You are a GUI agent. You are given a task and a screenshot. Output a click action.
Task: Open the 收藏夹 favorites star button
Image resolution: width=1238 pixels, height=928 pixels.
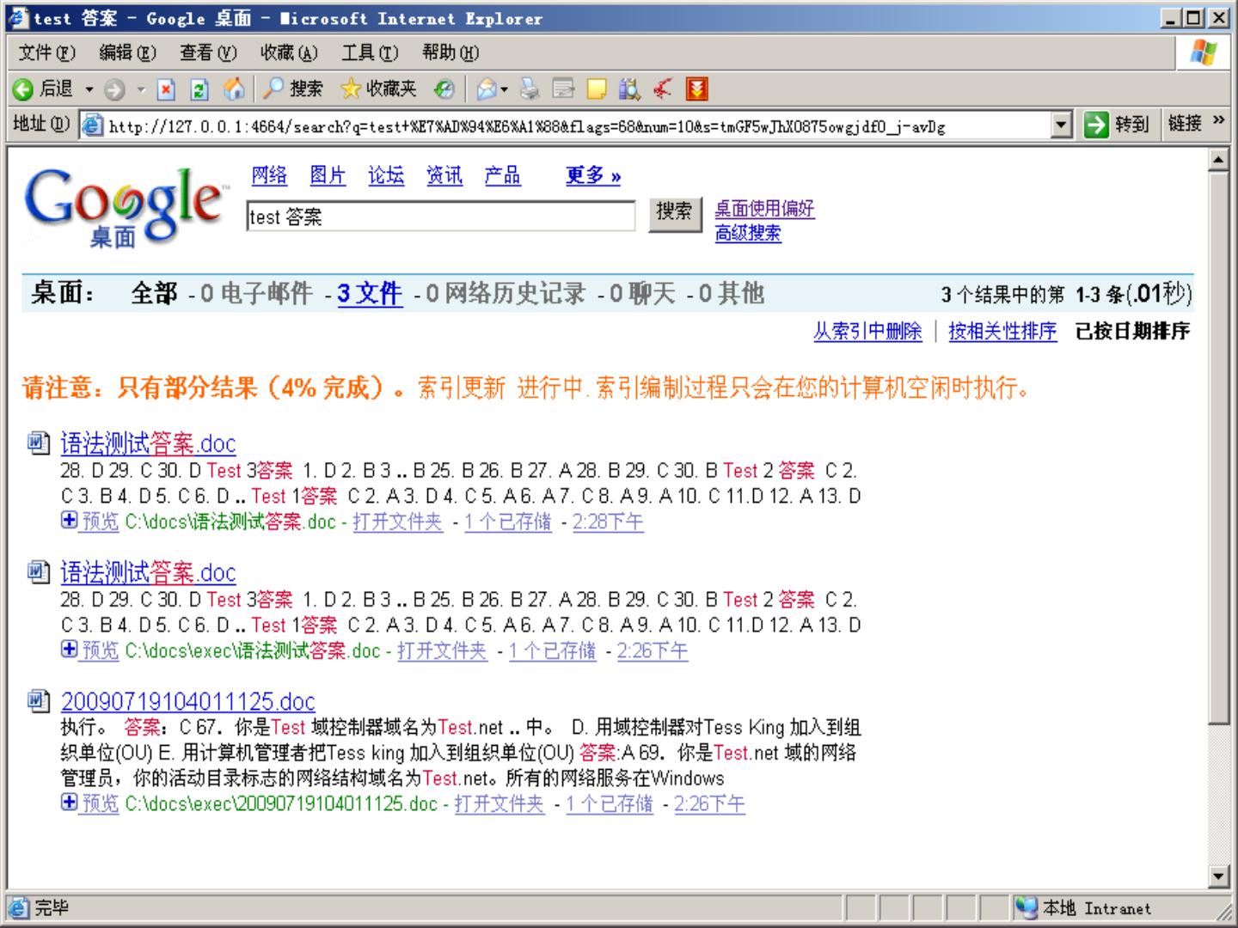click(378, 89)
